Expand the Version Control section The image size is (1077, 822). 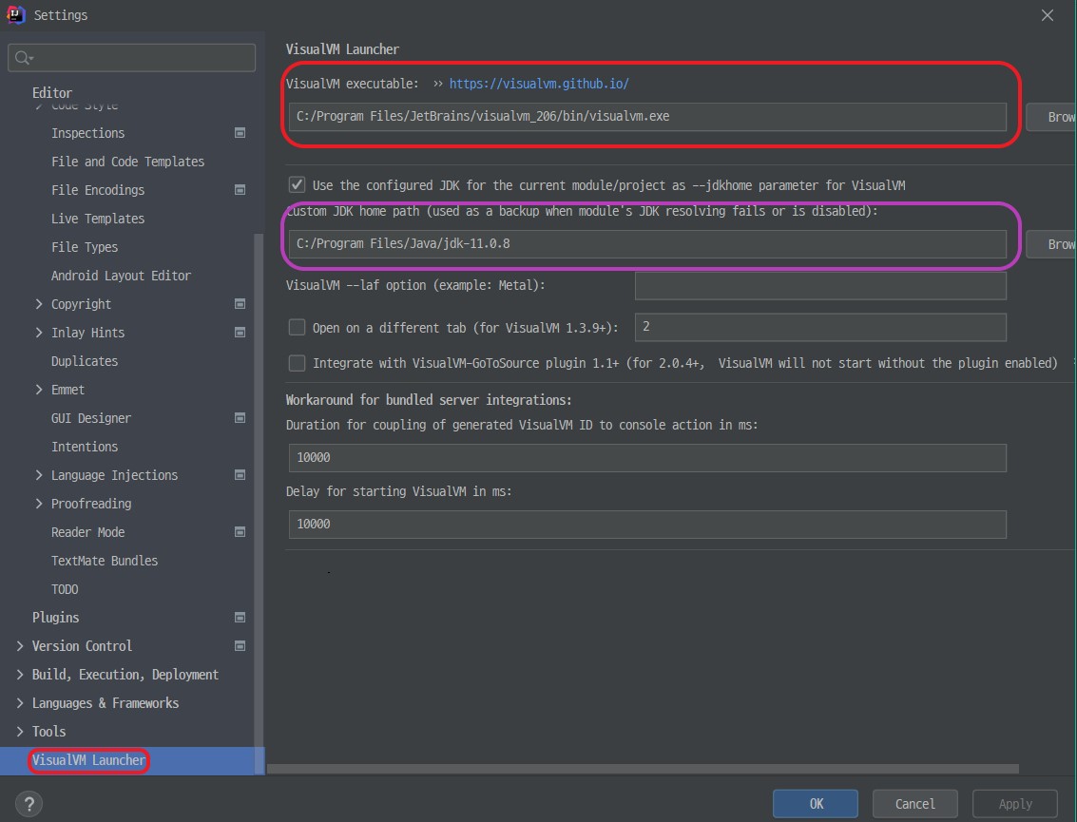(19, 645)
